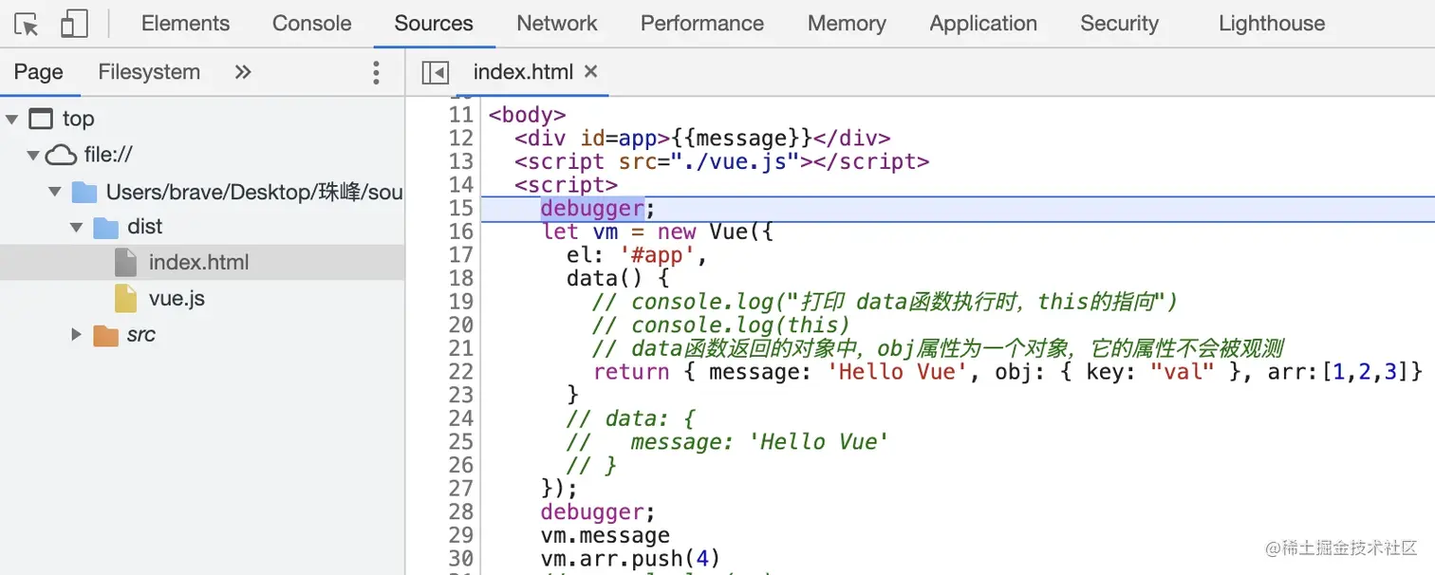Collapse the Users/brave/Desktop folder arrow
The image size is (1435, 575).
(x=55, y=193)
